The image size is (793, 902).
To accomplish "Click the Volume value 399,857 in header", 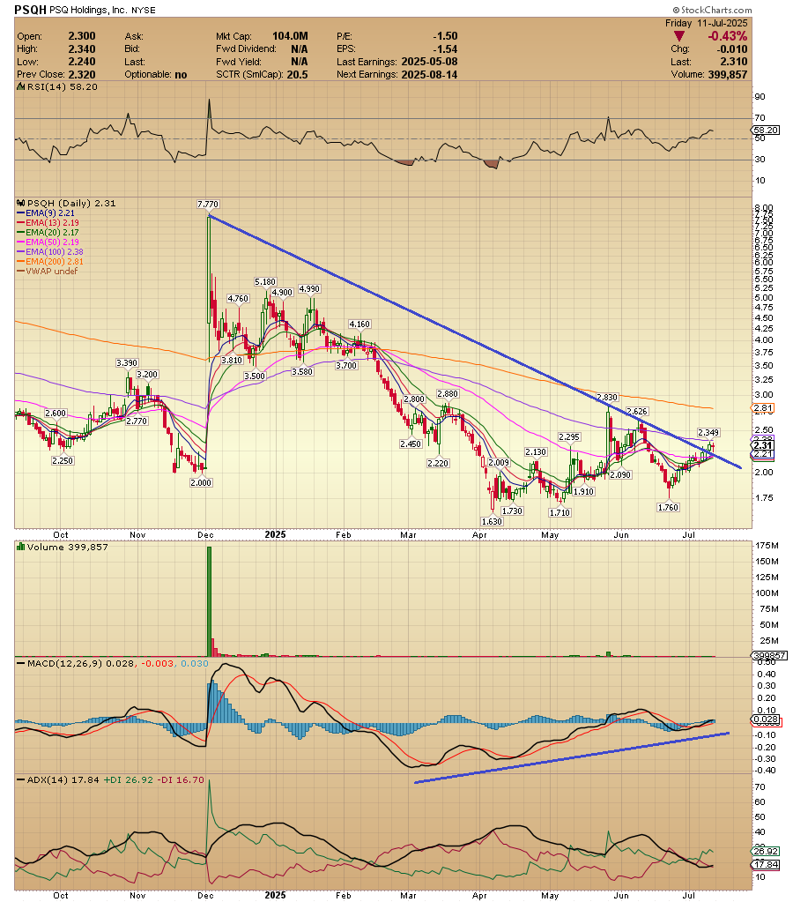I will tap(727, 74).
